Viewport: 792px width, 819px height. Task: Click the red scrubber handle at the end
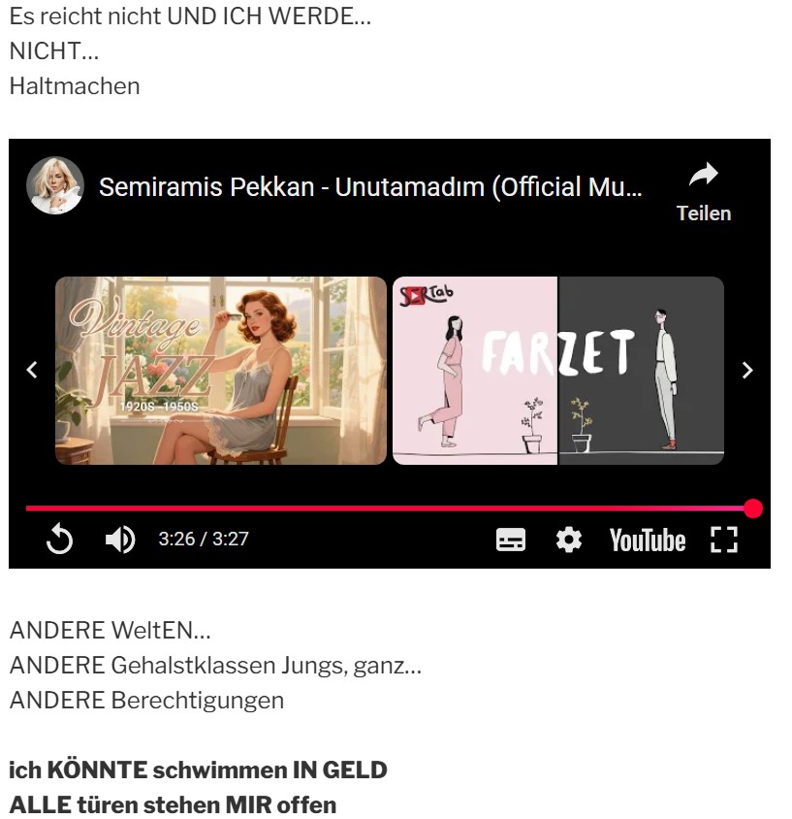(x=753, y=508)
